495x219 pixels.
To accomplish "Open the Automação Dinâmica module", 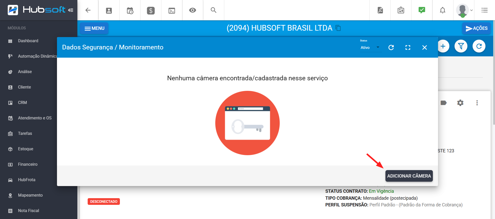I will pyautogui.click(x=28, y=56).
